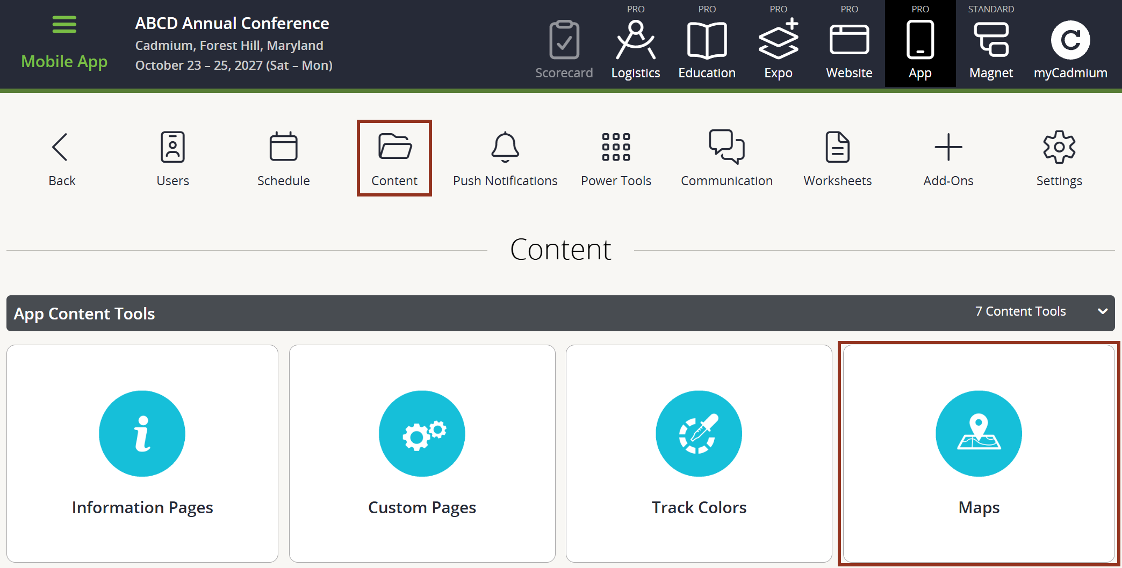Select the App module

pyautogui.click(x=920, y=44)
